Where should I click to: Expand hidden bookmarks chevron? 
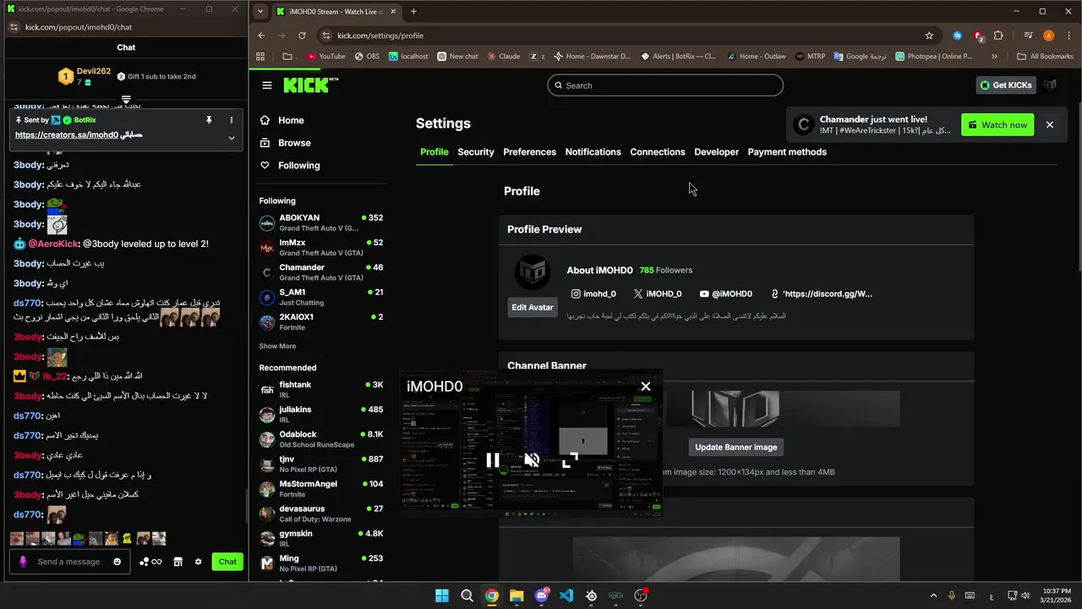click(994, 57)
